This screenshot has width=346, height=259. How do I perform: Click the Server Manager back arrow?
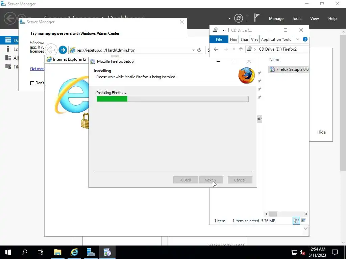(10, 18)
